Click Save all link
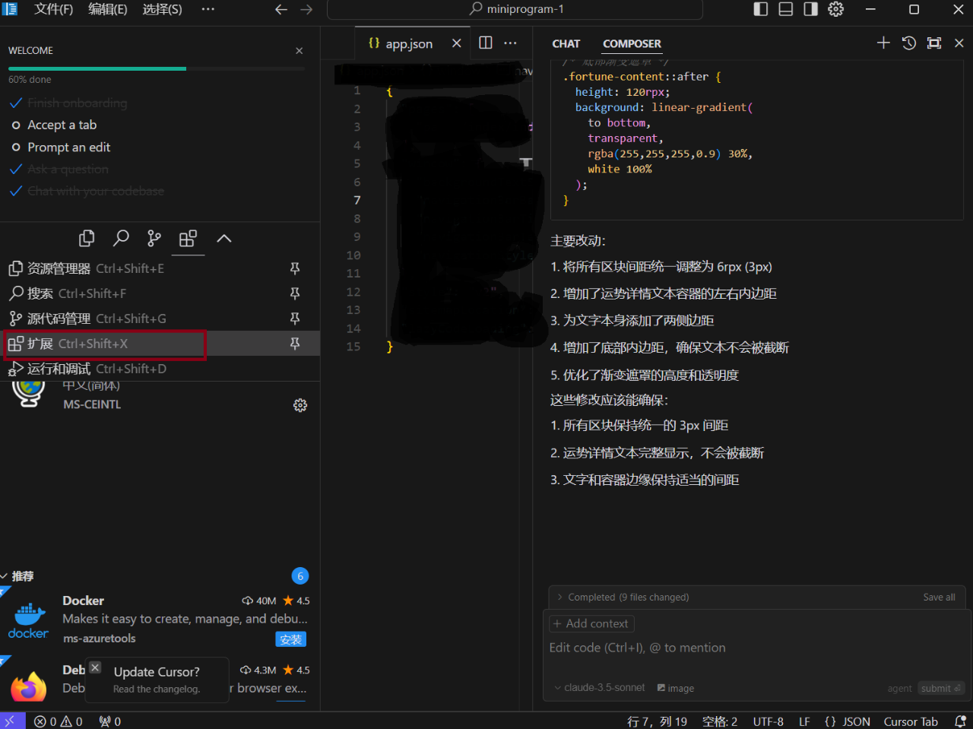This screenshot has width=973, height=729. coord(939,597)
